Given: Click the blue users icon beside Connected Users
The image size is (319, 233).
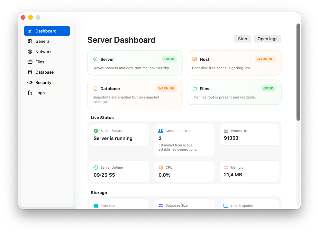Looking at the screenshot, I should click(x=161, y=131).
